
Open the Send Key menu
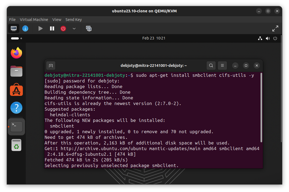coord(74,20)
